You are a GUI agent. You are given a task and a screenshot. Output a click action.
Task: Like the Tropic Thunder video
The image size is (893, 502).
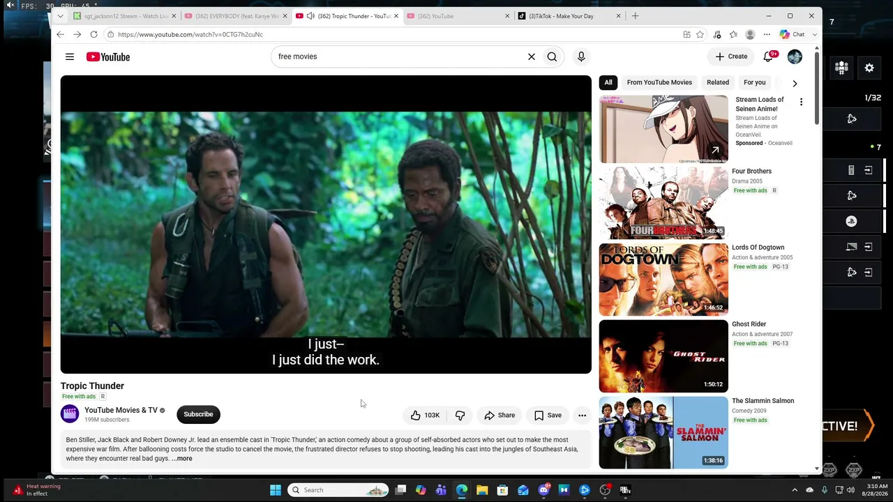pyautogui.click(x=425, y=416)
